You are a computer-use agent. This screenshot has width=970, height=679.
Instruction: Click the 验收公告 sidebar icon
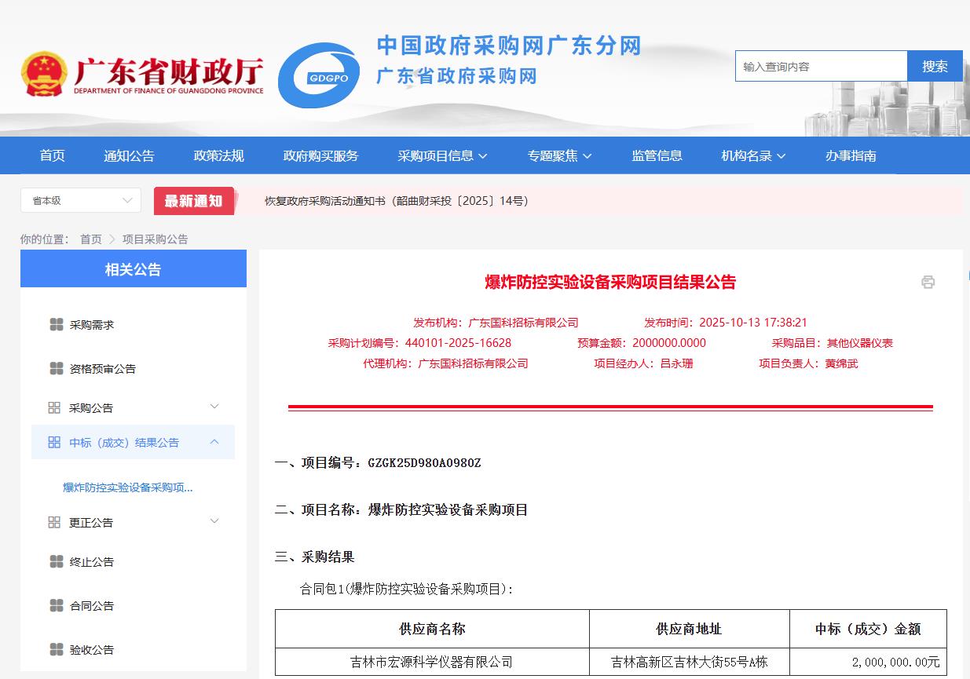point(57,650)
